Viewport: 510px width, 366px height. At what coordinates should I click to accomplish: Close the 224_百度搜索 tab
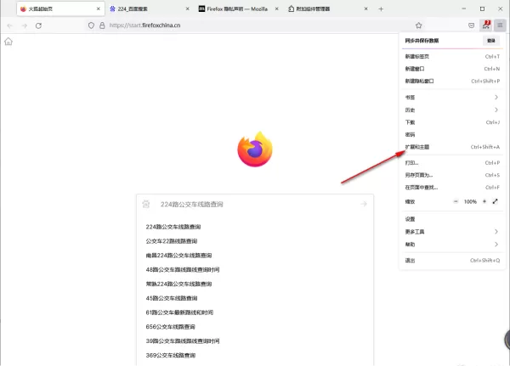(187, 8)
